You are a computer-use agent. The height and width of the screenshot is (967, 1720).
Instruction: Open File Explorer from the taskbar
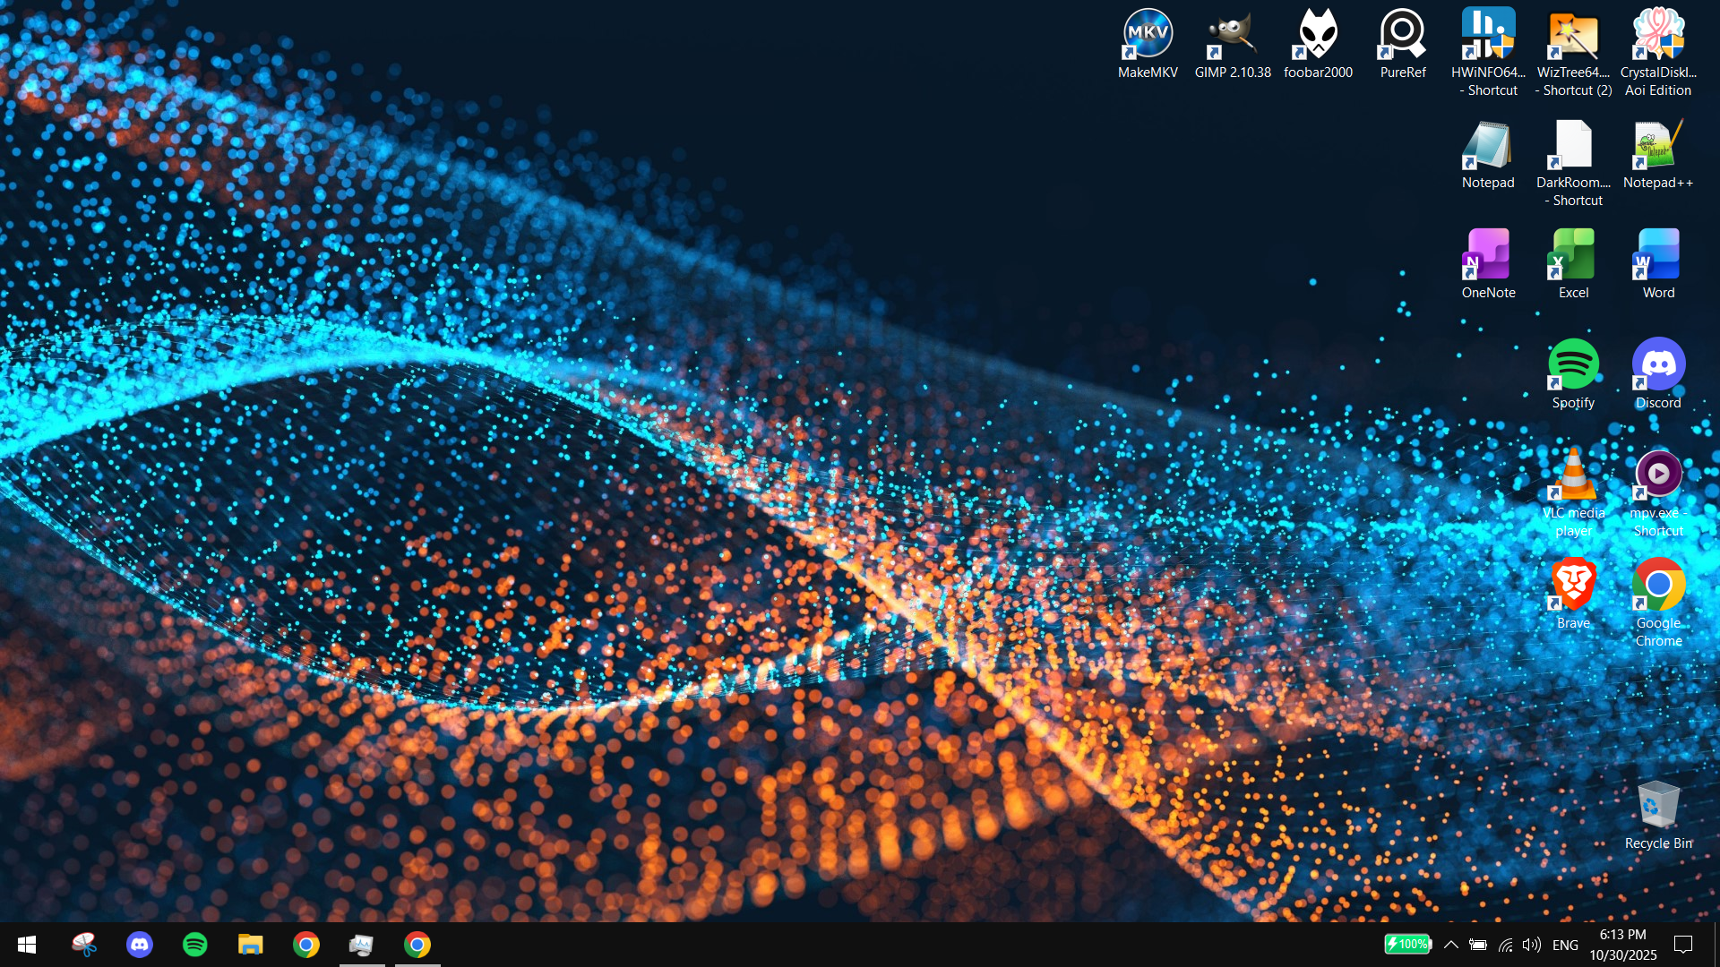click(x=250, y=945)
